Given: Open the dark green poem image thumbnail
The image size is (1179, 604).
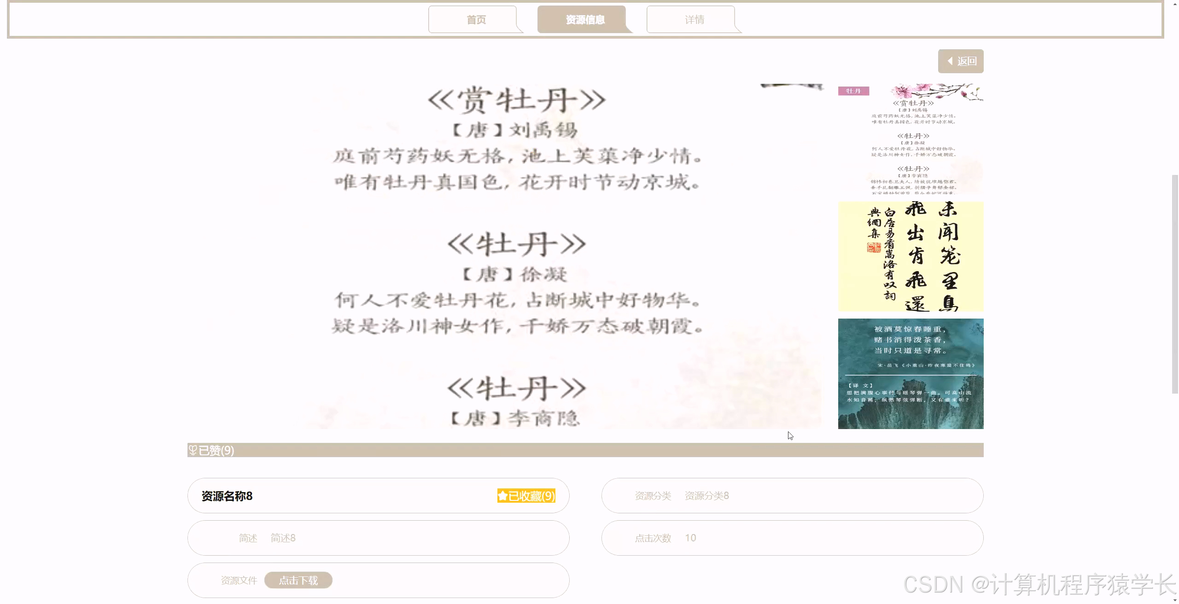Looking at the screenshot, I should pos(910,374).
